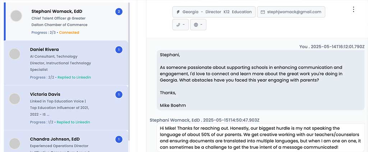The image size is (368, 152).
Task: Click the envelope icon beside the email
Action: 263,12
